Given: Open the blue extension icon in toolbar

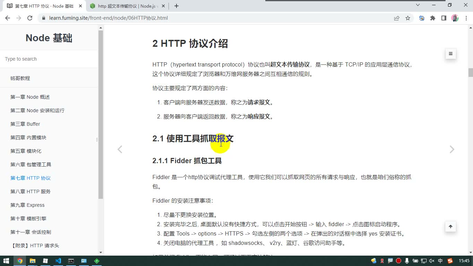Looking at the screenshot, I should pos(422,18).
